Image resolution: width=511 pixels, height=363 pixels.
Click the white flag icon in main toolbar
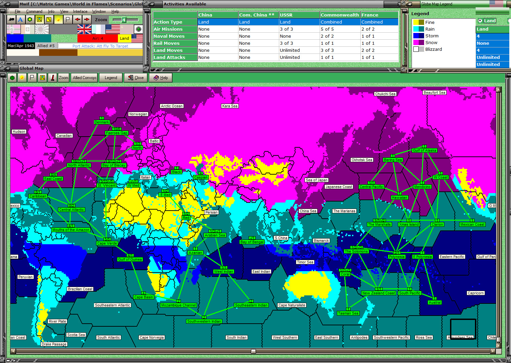68,20
